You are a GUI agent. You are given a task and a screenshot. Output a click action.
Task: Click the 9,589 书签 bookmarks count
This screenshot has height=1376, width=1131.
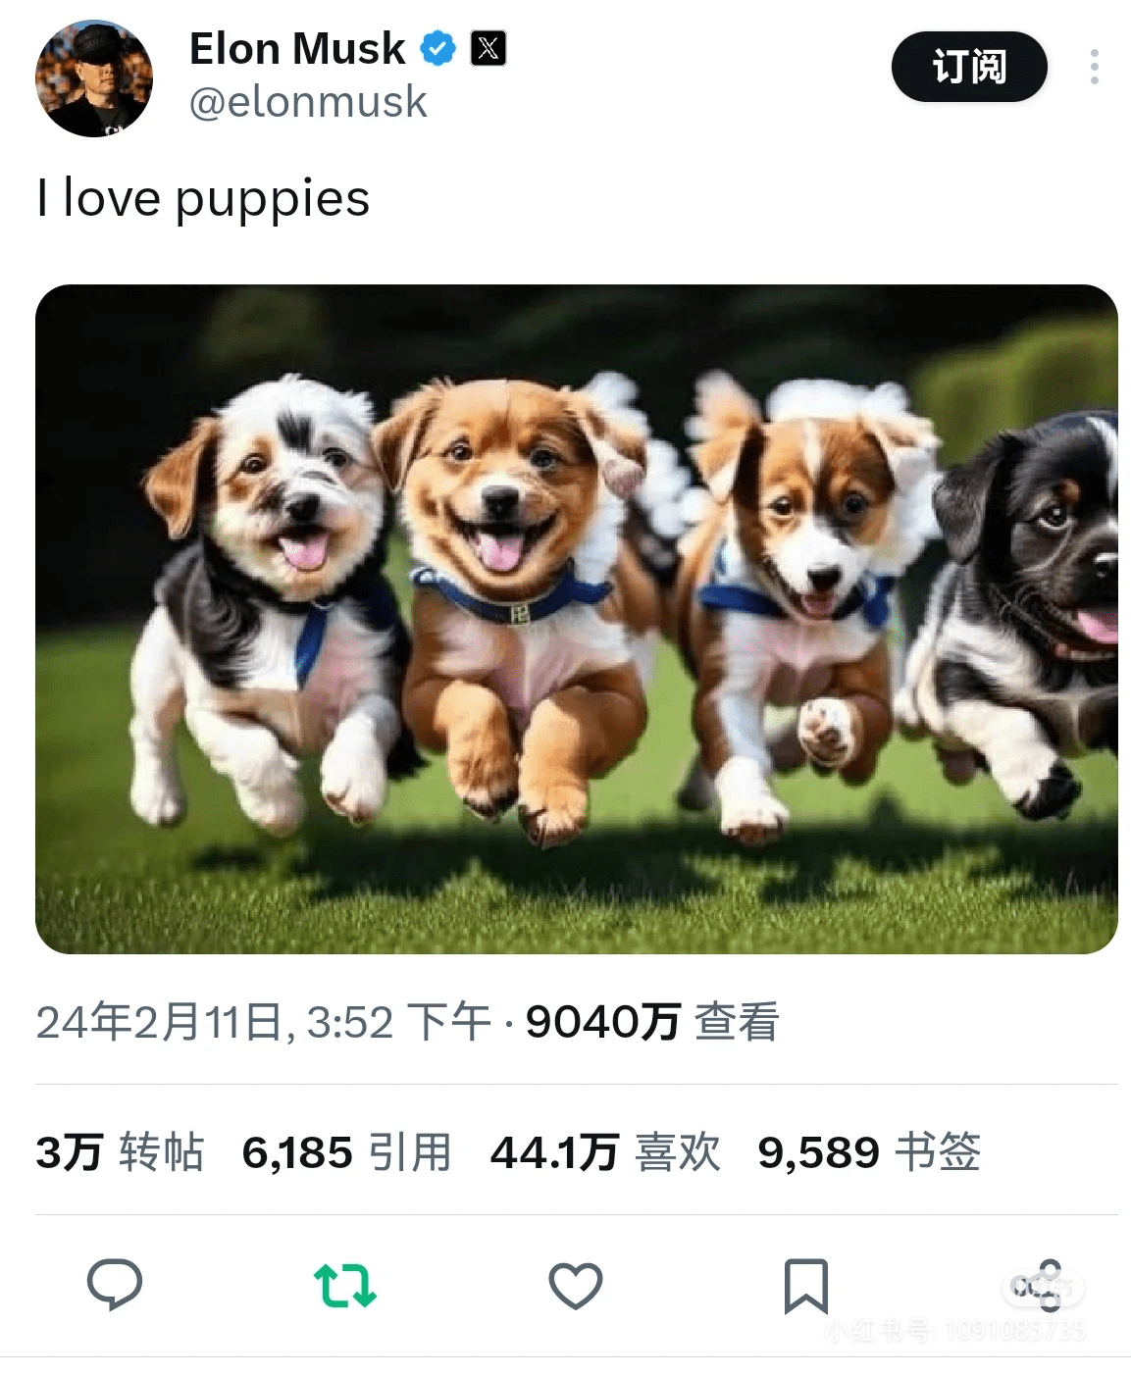click(869, 1152)
